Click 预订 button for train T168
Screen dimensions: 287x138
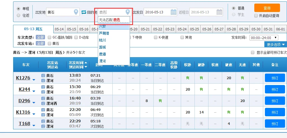(275, 124)
